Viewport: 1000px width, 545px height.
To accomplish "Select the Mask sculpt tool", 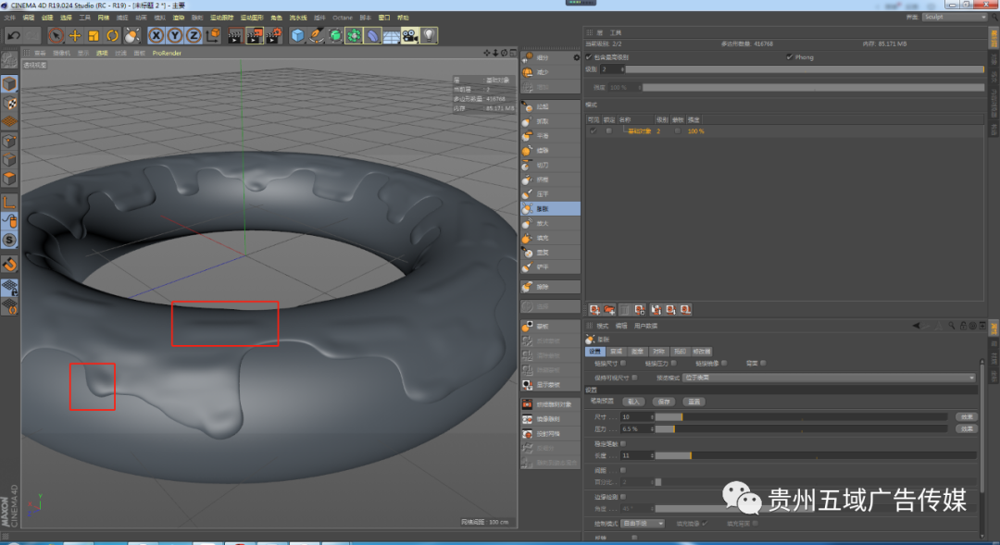I will (x=550, y=327).
